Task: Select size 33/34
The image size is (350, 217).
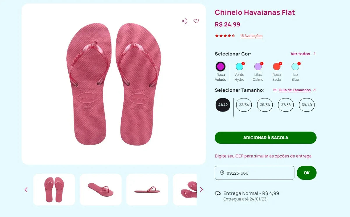Action: pos(244,105)
